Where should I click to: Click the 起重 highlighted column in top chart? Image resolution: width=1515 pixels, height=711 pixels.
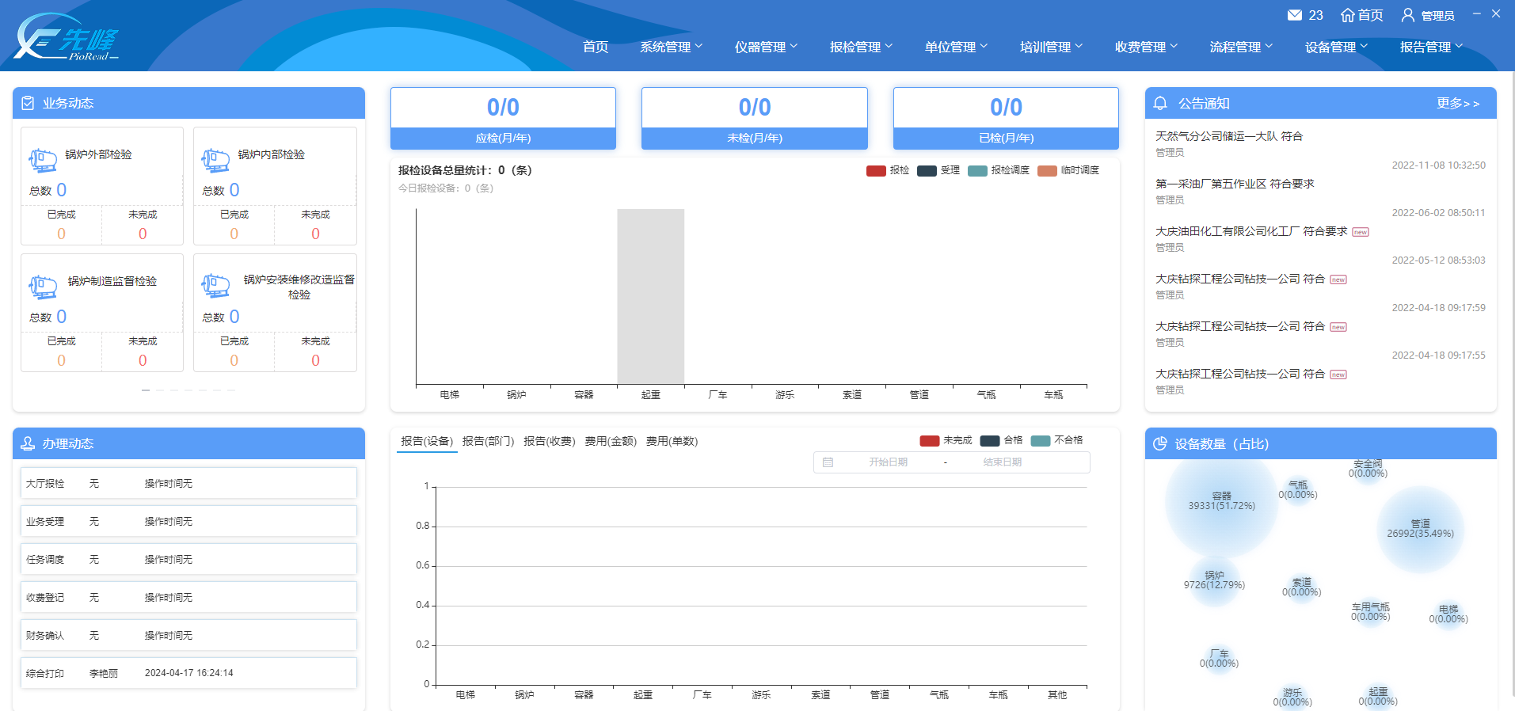tap(651, 297)
